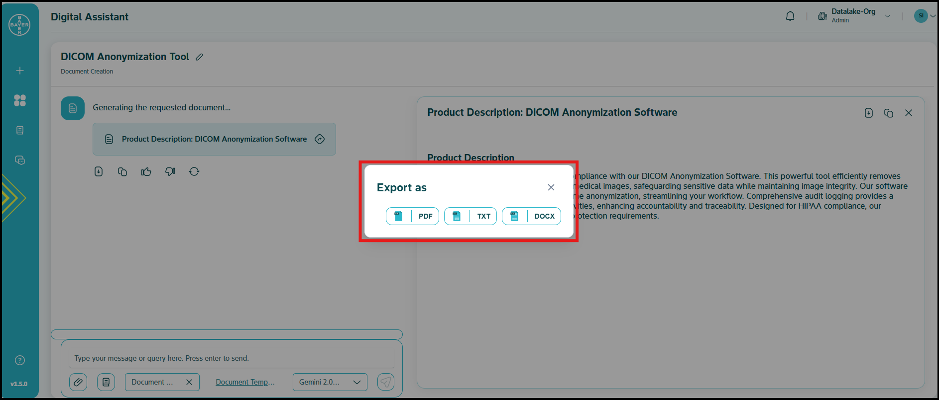Edit the DICOM Anonymization Tool title
This screenshot has height=400, width=939.
tap(199, 57)
